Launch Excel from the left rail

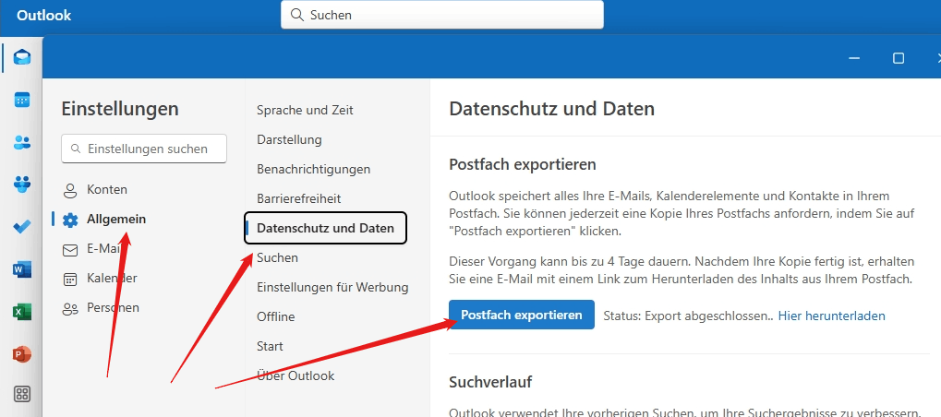22,312
